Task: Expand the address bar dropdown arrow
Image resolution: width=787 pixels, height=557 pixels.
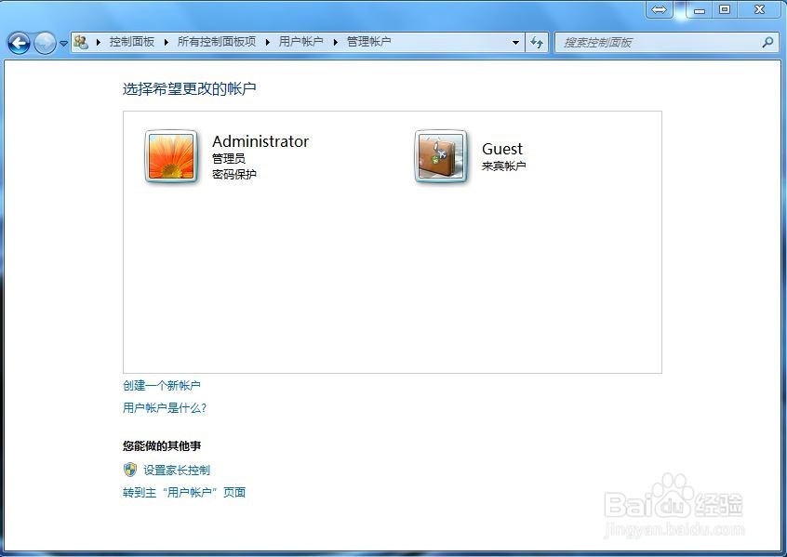Action: coord(515,42)
